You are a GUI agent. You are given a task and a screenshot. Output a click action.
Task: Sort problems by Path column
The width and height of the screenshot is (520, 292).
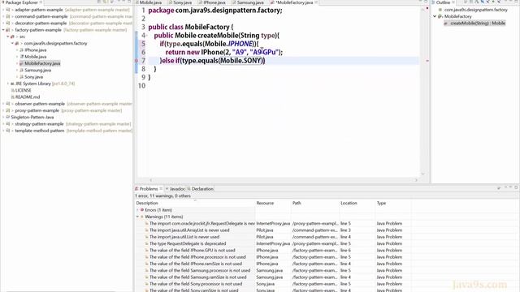click(x=315, y=203)
